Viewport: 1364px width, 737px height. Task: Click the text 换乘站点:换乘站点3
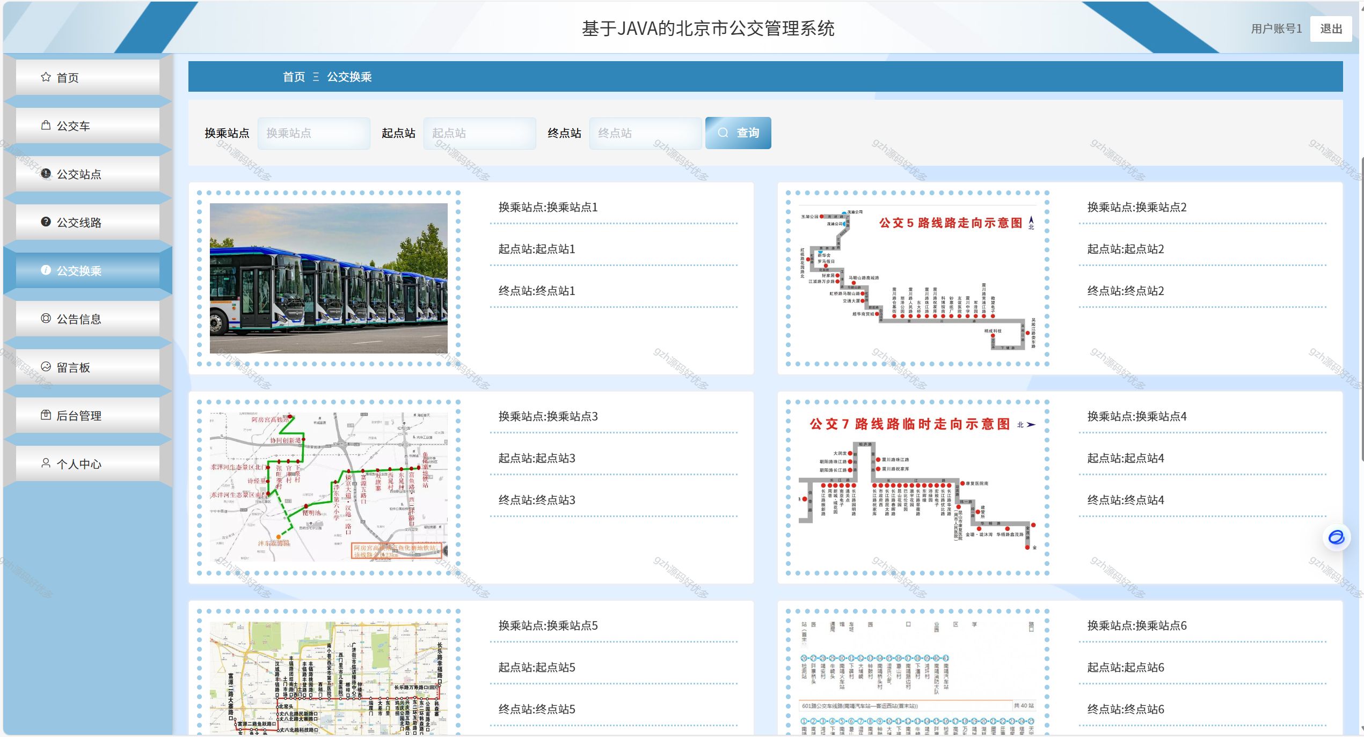548,416
